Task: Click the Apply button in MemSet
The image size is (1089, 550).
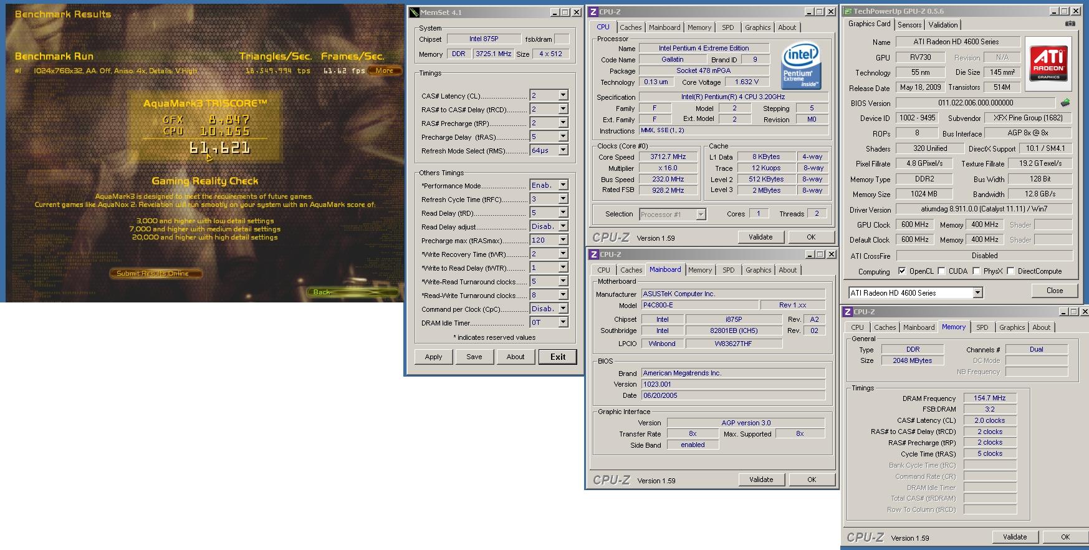Action: pyautogui.click(x=433, y=357)
